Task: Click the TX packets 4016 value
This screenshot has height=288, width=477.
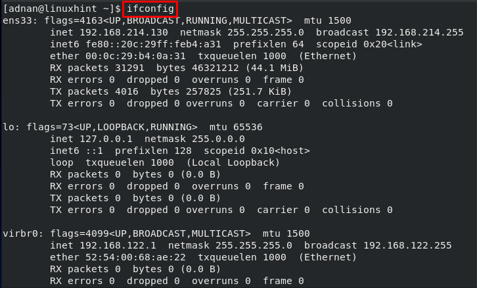Action: (127, 91)
